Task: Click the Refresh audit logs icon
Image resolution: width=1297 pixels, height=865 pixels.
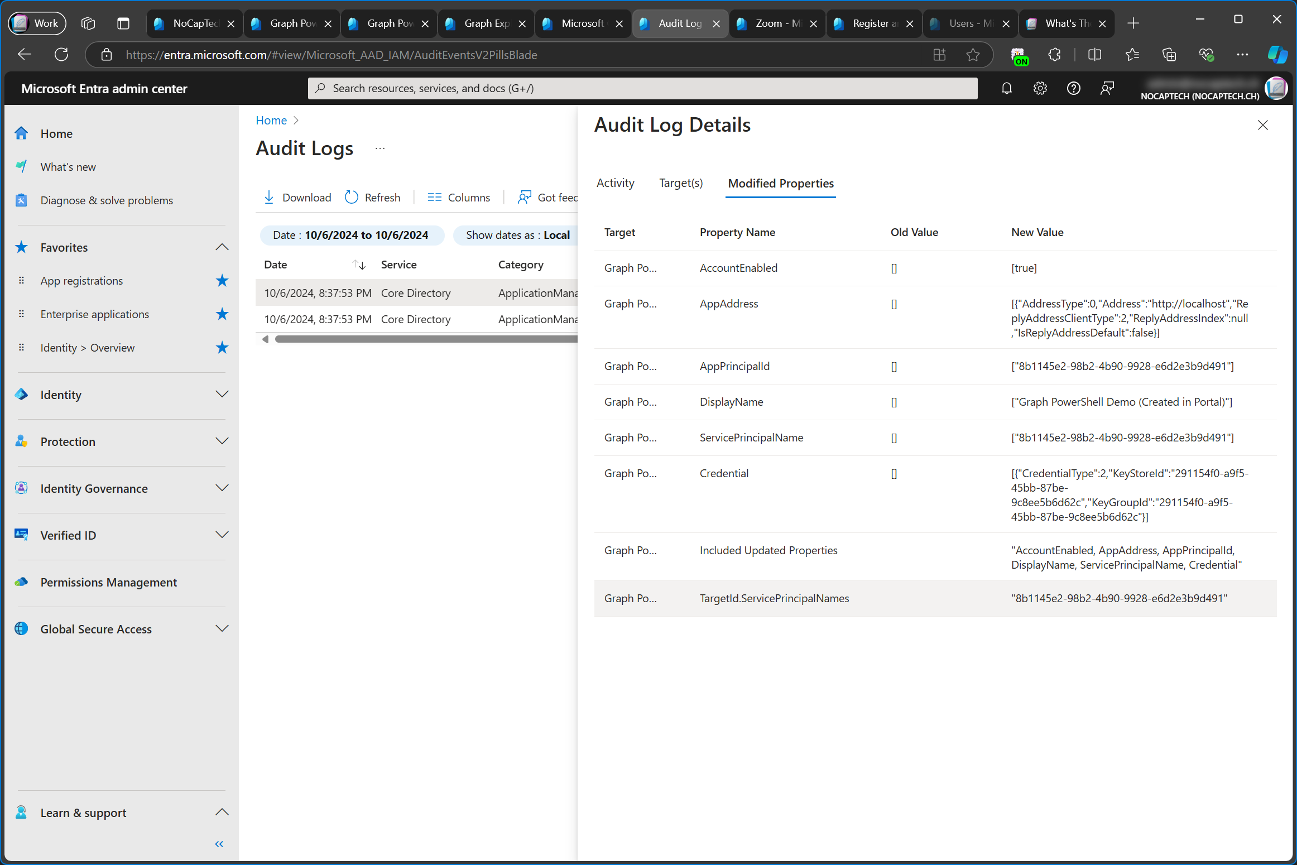Action: (x=351, y=197)
